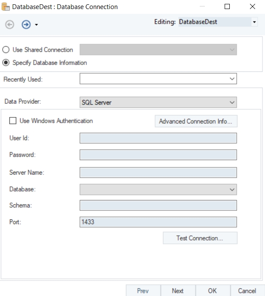Click the back navigation arrow icon

[10, 25]
